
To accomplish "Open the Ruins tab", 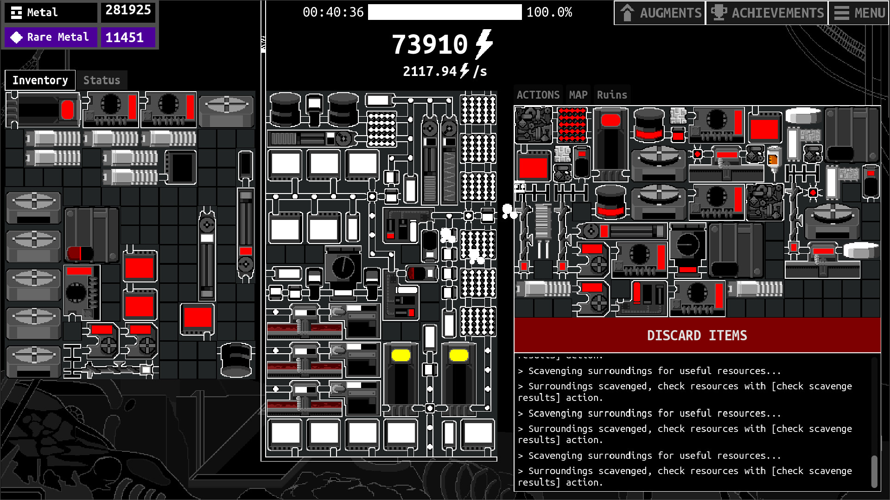I will 612,95.
